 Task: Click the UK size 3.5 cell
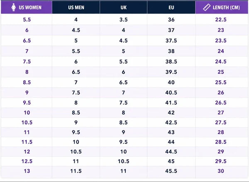point(123,19)
